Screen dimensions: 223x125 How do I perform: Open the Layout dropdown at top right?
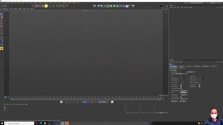pyautogui.click(x=215, y=3)
